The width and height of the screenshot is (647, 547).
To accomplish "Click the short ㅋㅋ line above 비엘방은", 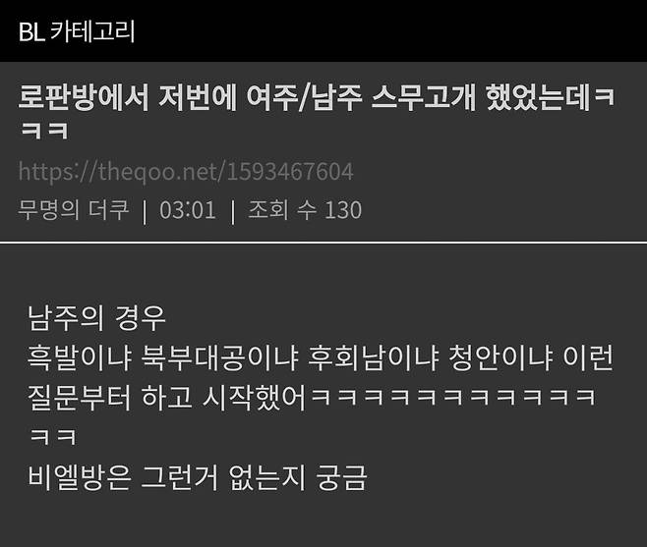I will [x=53, y=436].
